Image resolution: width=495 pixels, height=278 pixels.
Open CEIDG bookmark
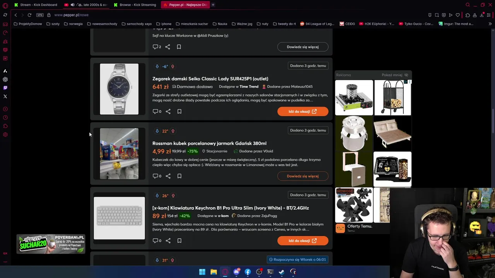[347, 24]
